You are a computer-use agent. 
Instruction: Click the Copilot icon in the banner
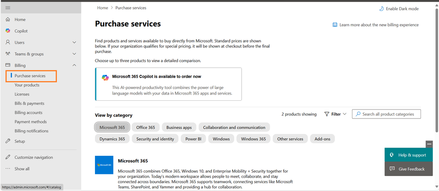105,78
